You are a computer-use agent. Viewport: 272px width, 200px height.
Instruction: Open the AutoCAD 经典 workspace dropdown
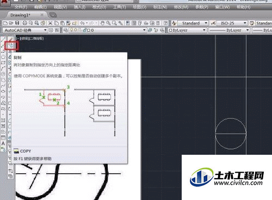[x=25, y=30]
